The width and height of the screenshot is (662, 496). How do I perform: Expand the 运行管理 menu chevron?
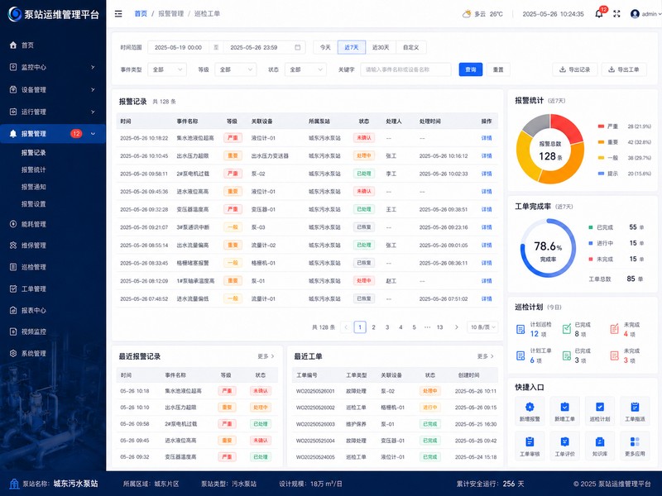click(93, 112)
